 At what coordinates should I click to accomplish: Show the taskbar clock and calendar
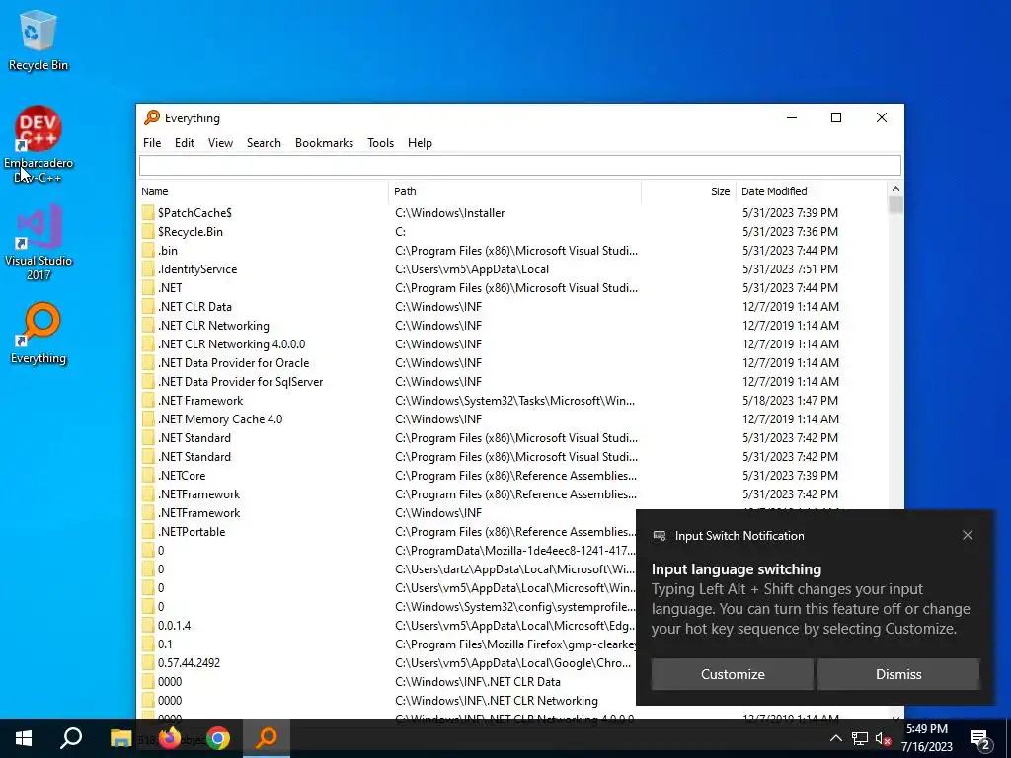point(926,738)
